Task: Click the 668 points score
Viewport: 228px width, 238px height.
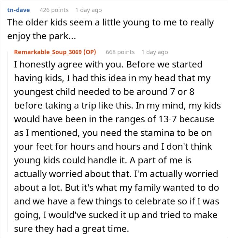Action: pos(120,52)
